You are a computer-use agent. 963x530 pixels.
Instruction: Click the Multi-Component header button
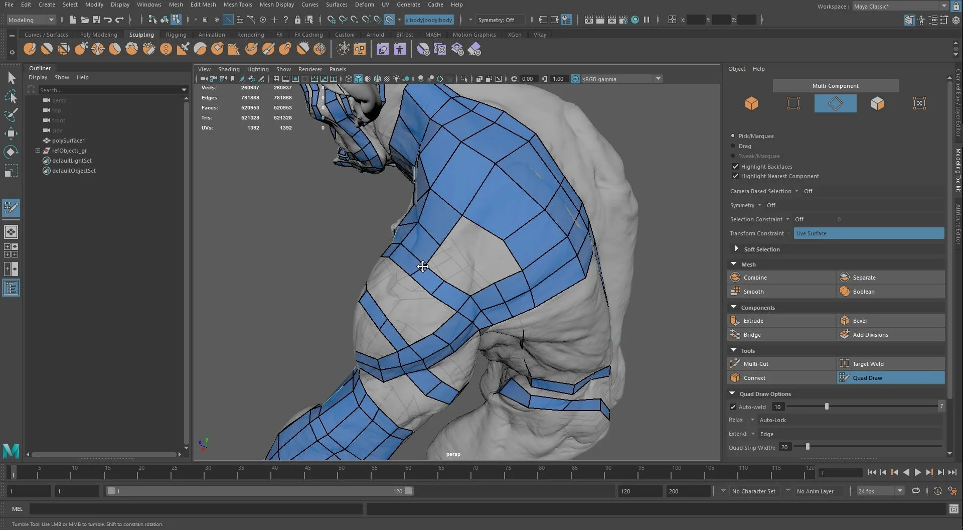(x=836, y=86)
